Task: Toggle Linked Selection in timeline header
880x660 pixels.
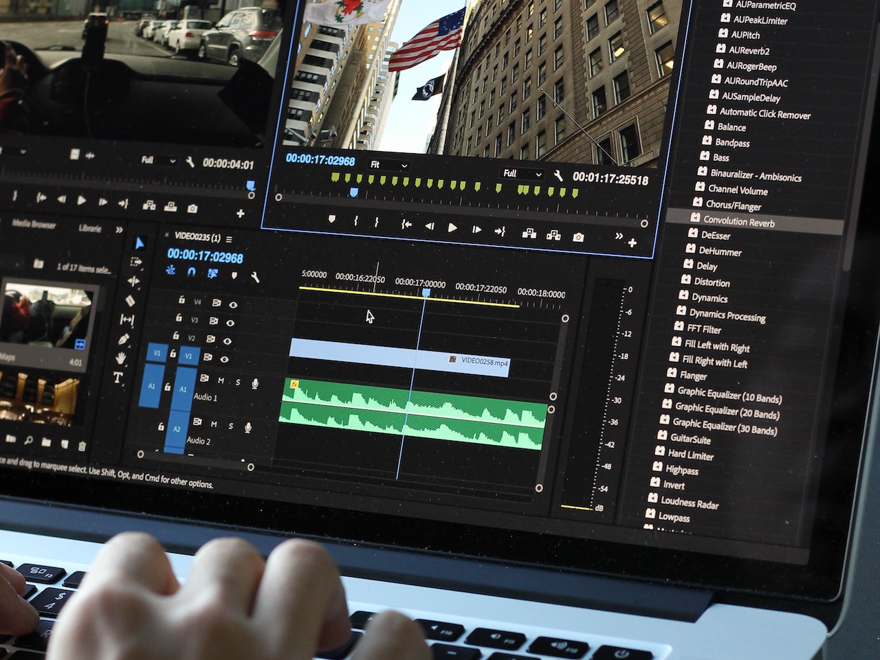Action: click(212, 273)
